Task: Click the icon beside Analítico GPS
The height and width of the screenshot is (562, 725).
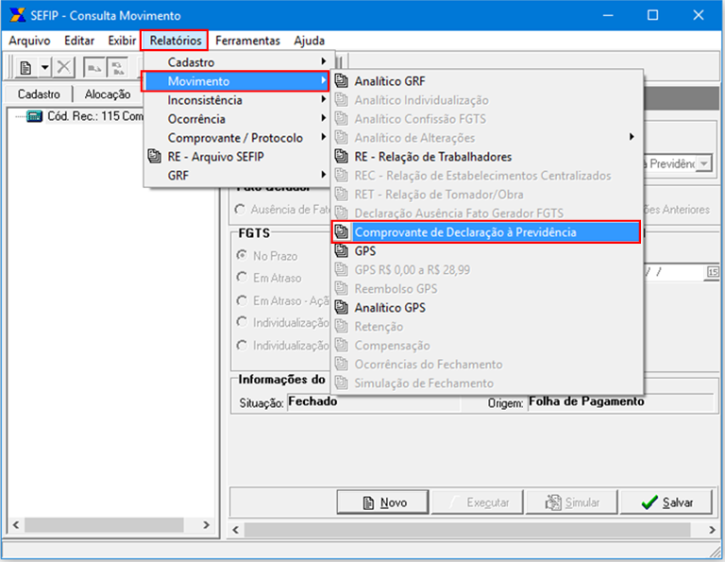Action: (341, 307)
